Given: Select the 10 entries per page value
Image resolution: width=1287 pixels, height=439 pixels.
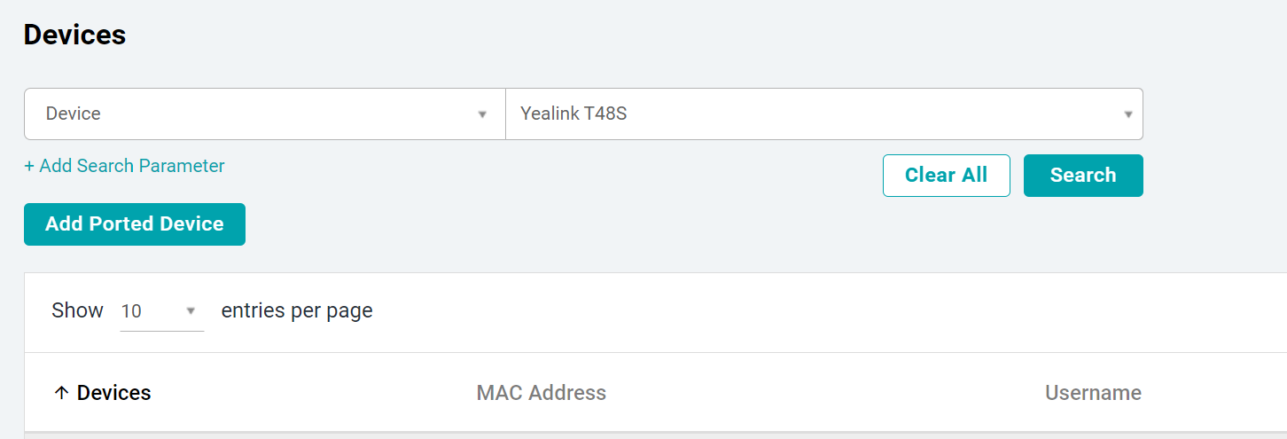Looking at the screenshot, I should (x=133, y=311).
